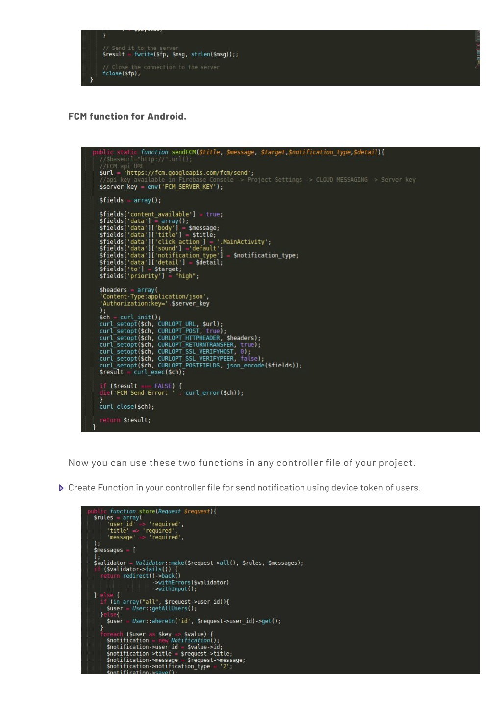Click the '$result = fwrite($fp, $msg, strlen($msg));' line
502x710 pixels.
(170, 54)
